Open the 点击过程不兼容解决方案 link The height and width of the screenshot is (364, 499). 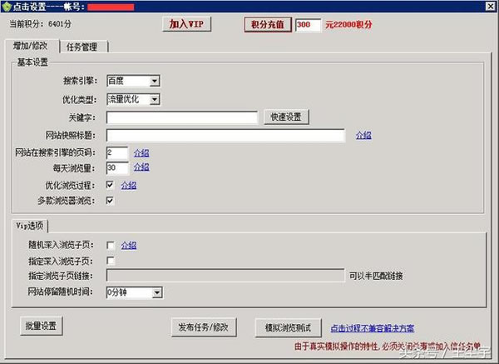pos(373,328)
